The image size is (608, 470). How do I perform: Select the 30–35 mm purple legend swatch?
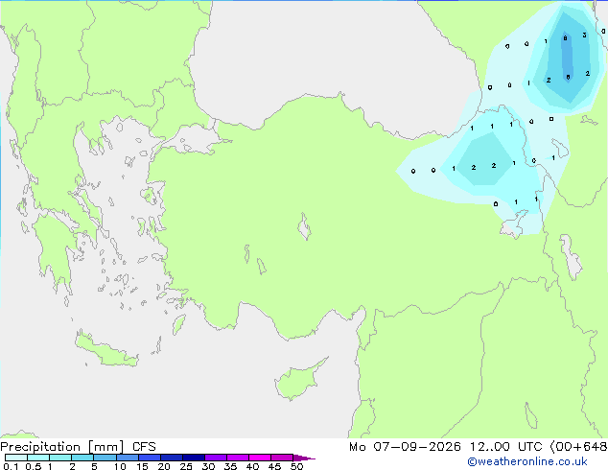pyautogui.click(x=216, y=458)
